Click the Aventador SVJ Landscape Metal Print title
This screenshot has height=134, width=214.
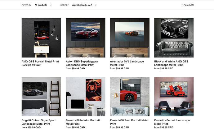[127, 63]
